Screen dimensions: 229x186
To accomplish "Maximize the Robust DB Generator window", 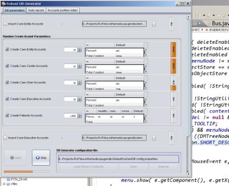I will pos(183,4).
